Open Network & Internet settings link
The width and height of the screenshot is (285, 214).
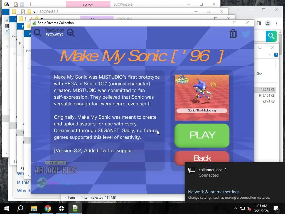point(213,192)
